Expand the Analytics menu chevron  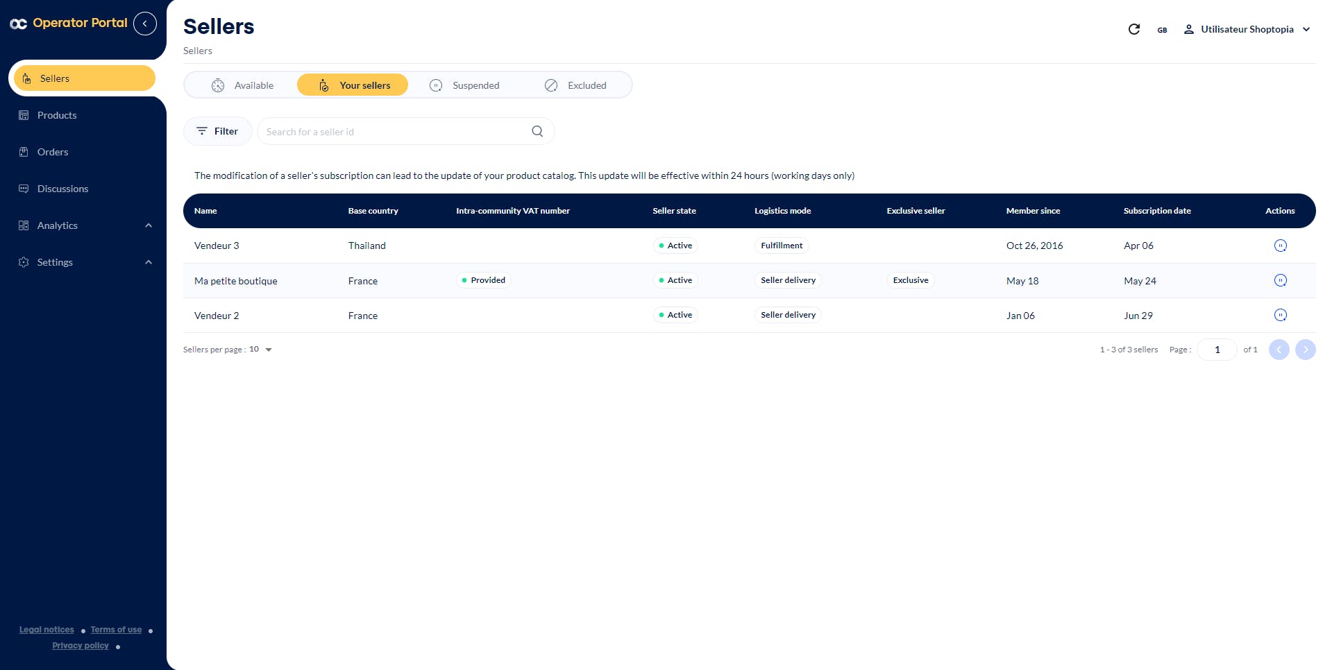pos(149,225)
